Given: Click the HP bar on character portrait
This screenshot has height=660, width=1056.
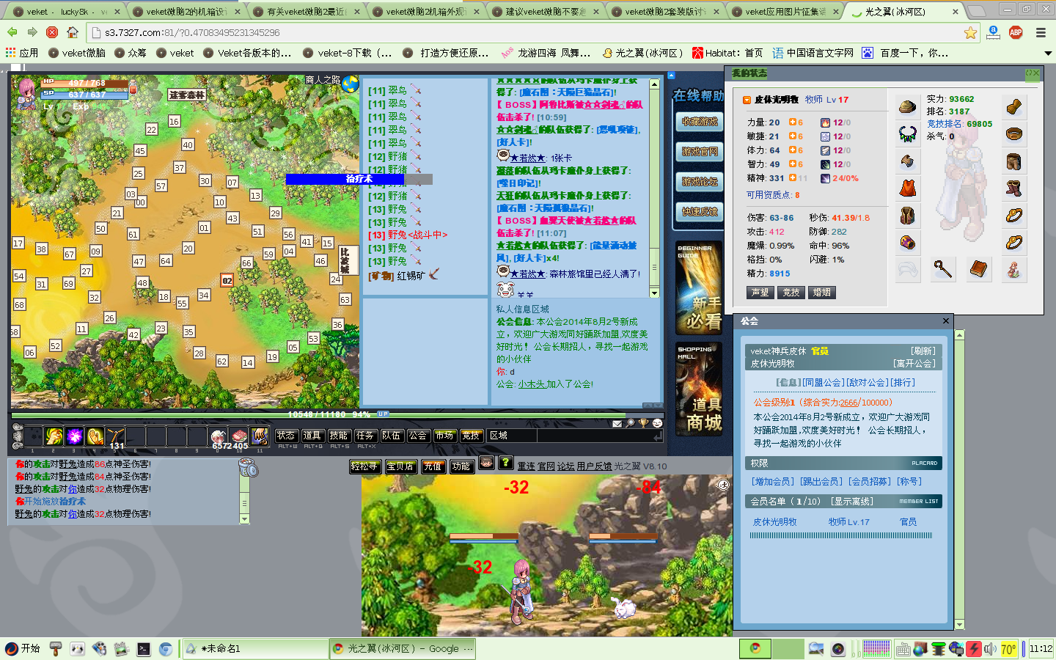Looking at the screenshot, I should (86, 84).
